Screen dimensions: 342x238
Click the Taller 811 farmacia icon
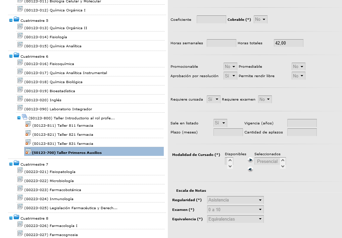28,124
